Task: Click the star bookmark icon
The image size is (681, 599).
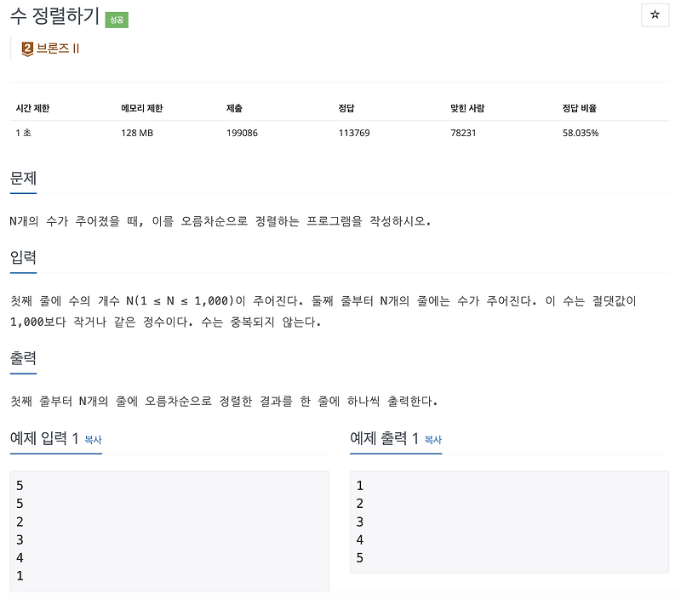Action: (x=655, y=14)
